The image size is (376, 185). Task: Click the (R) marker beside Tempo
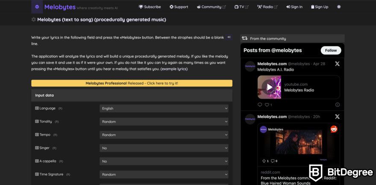click(x=56, y=135)
